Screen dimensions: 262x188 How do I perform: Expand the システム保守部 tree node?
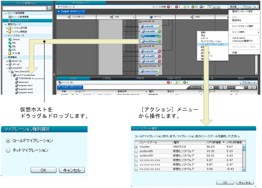click(7, 28)
